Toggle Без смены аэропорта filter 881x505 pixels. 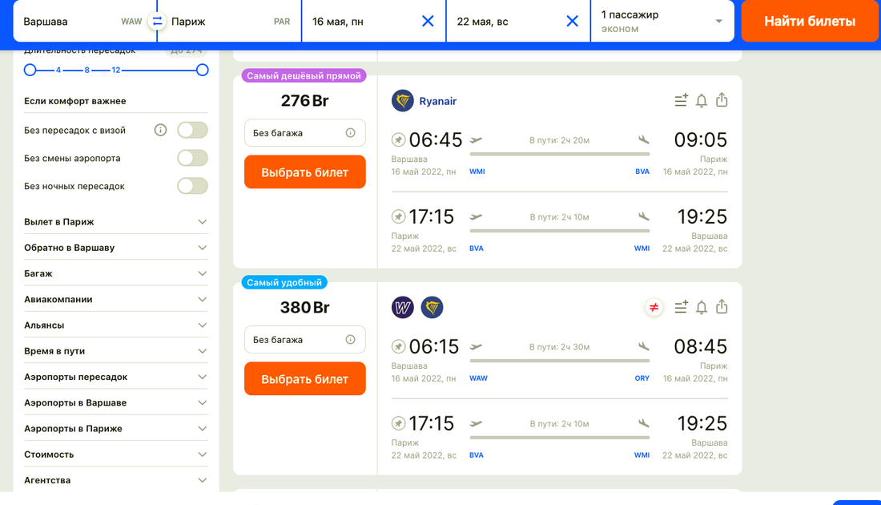click(192, 158)
